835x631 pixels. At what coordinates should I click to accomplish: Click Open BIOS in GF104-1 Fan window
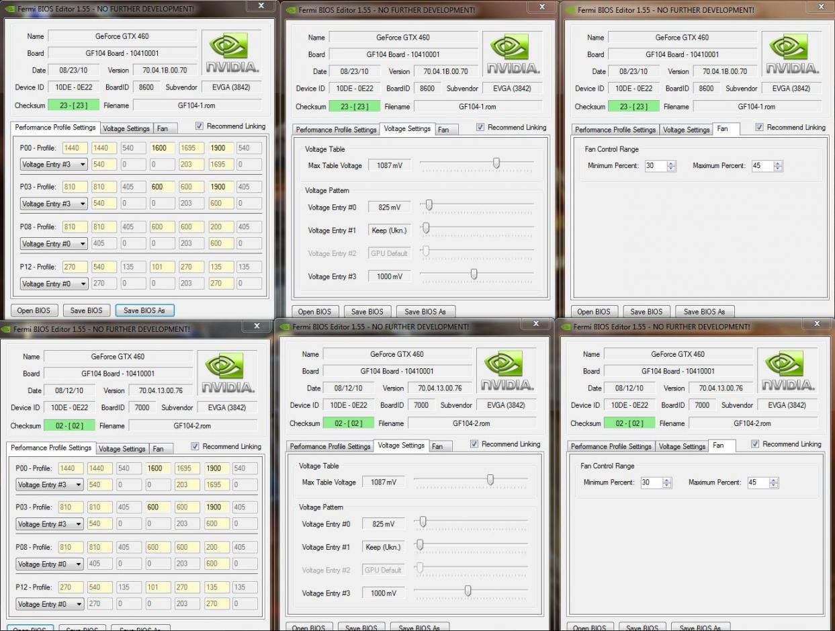(595, 312)
